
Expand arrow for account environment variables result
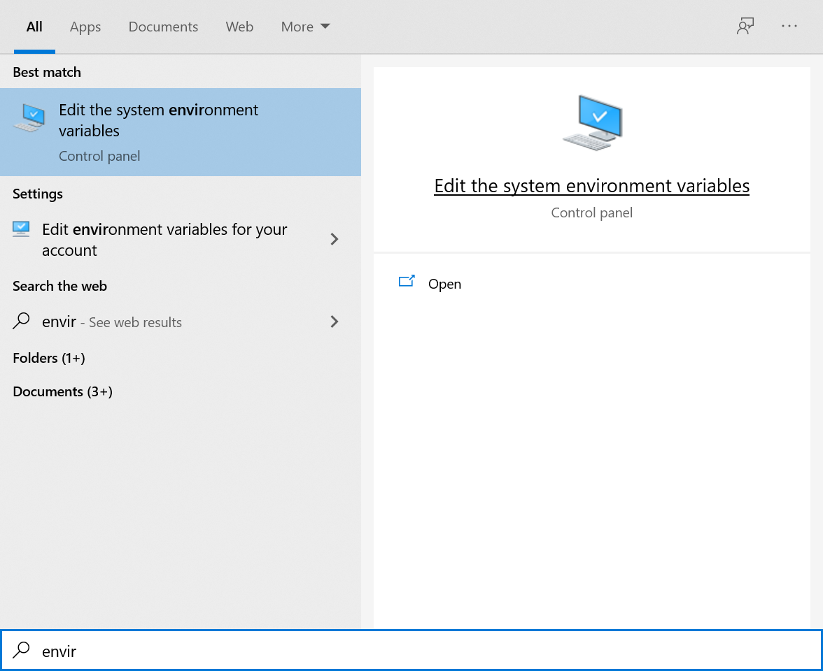click(x=335, y=239)
